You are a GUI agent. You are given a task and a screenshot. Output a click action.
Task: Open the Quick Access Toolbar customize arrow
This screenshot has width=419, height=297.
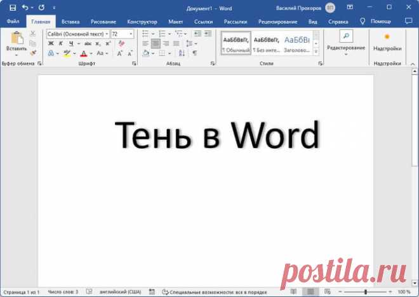coord(54,8)
